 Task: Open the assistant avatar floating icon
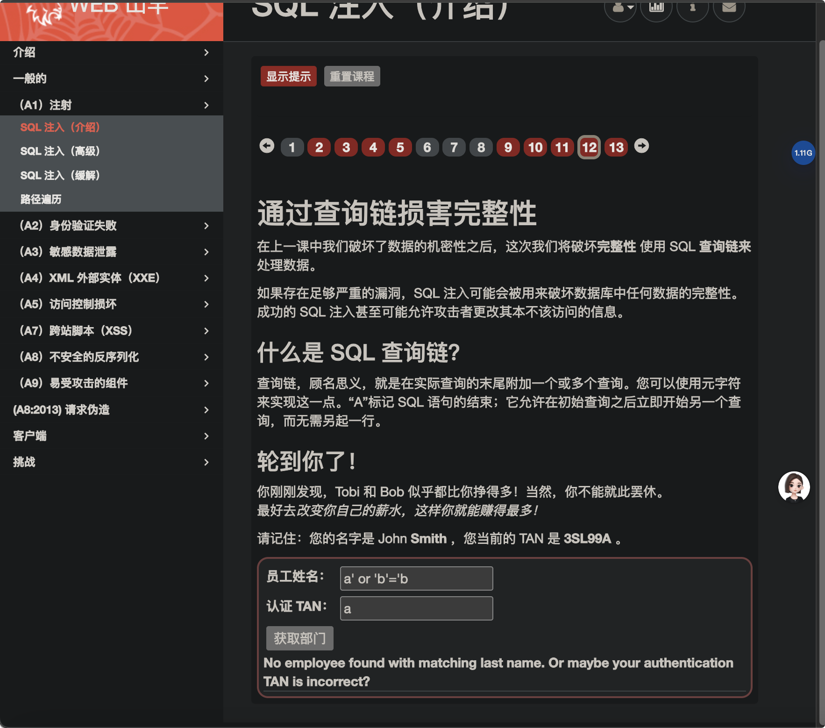pyautogui.click(x=794, y=487)
